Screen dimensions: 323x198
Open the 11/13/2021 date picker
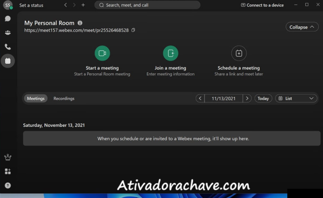(224, 99)
